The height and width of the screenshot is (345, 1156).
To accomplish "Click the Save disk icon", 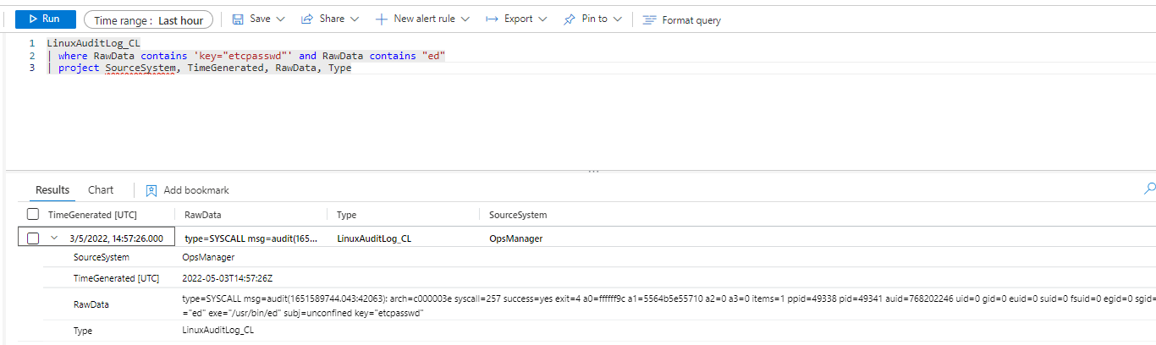I will [238, 19].
